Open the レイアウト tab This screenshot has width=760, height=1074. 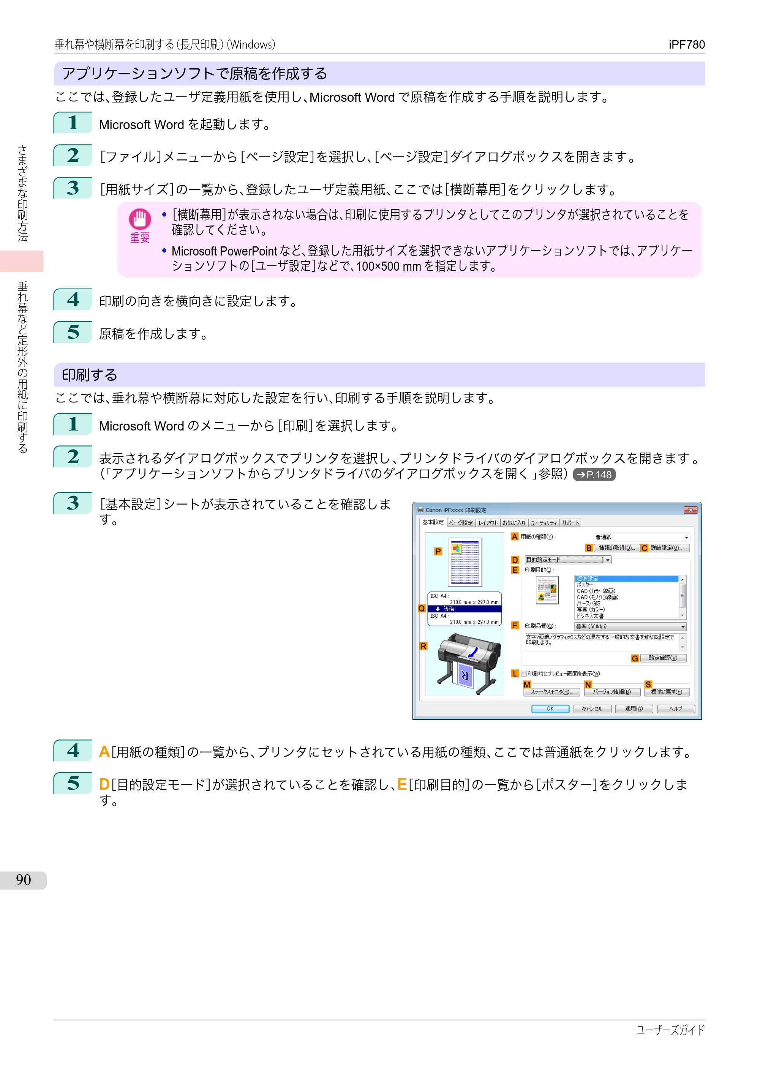pos(488,523)
